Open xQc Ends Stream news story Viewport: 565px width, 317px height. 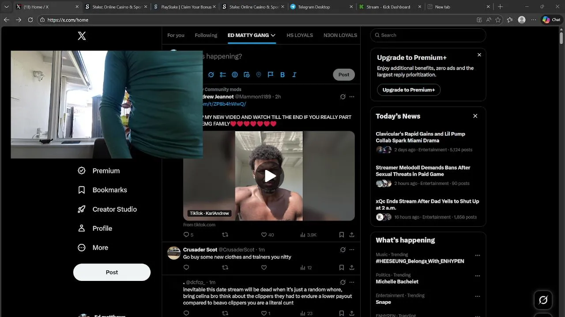click(x=427, y=205)
